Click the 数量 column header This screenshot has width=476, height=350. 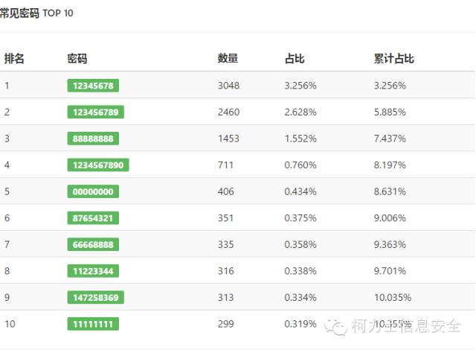[228, 58]
